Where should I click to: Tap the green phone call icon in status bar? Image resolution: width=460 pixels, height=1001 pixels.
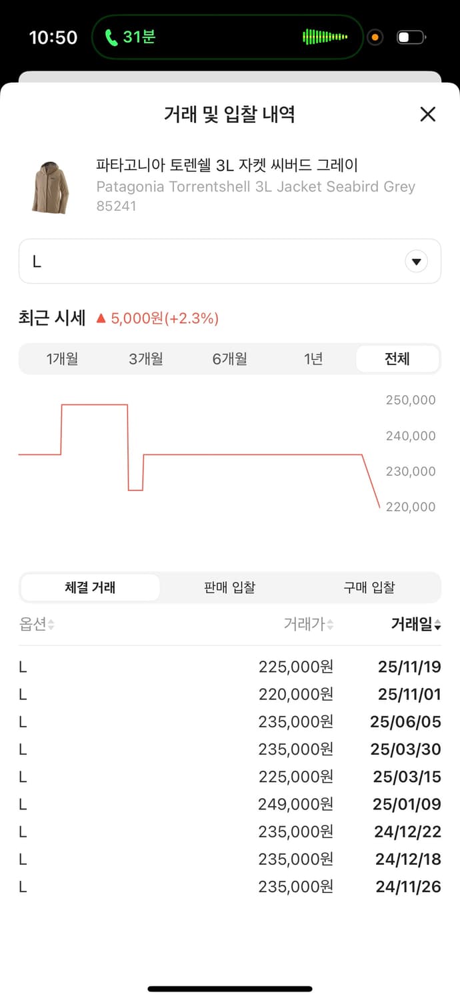[x=110, y=37]
